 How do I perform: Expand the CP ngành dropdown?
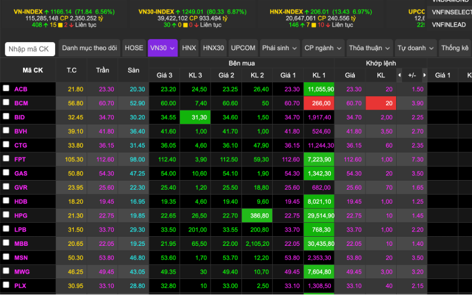point(323,48)
